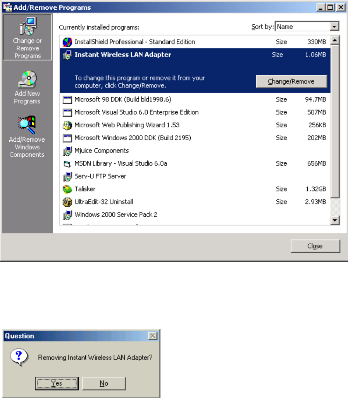Select Instant Wireless LAN Adapter entry
This screenshot has height=398, width=348.
click(x=195, y=70)
